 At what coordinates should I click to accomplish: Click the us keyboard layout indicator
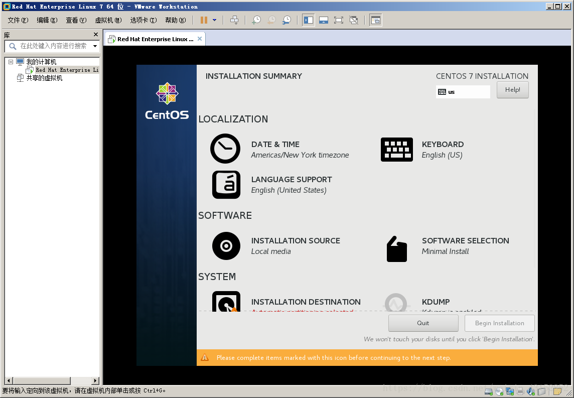coord(463,92)
